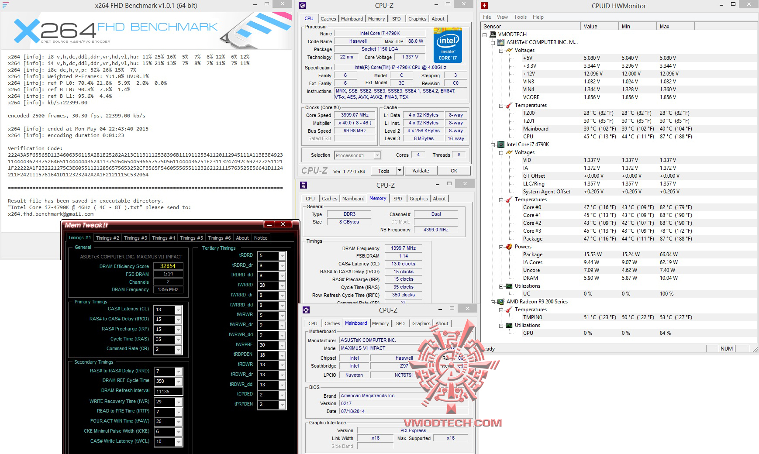Viewport: 759px width, 454px height.
Task: Click the ASUSTeK motherboard icon in sensor tree
Action: tap(500, 42)
